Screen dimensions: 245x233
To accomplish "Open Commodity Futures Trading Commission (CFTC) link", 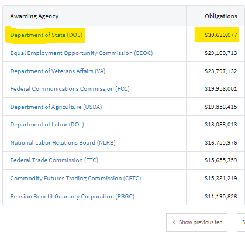I will coord(75,179).
